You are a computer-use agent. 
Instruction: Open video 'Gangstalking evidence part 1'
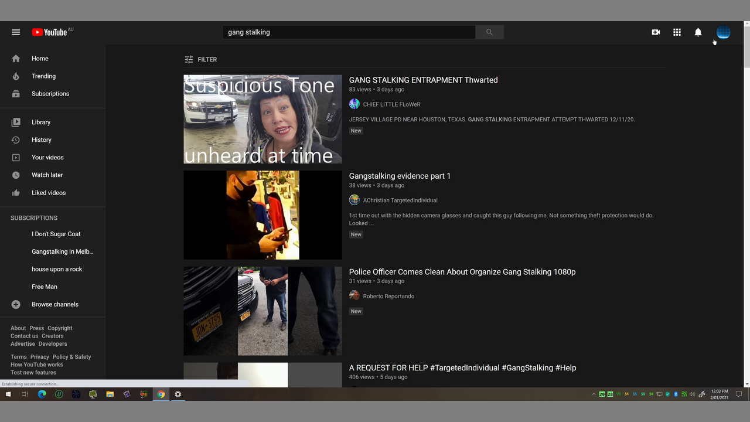click(x=400, y=176)
